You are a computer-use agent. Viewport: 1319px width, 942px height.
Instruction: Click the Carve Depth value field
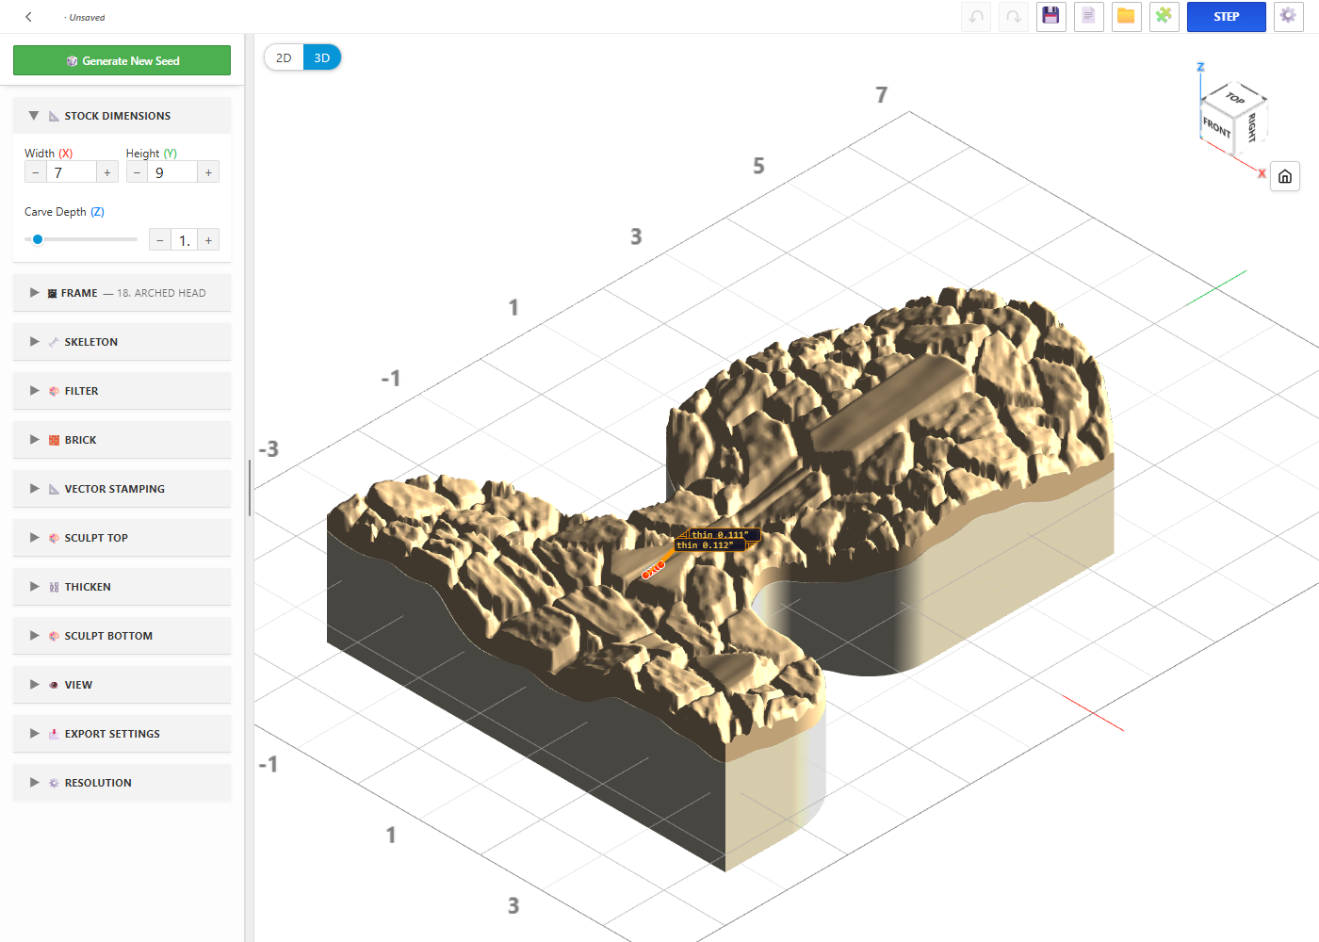click(x=184, y=240)
